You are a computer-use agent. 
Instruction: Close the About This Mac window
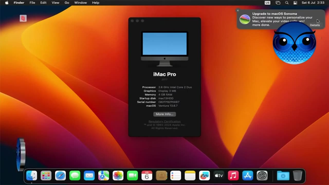(132, 21)
